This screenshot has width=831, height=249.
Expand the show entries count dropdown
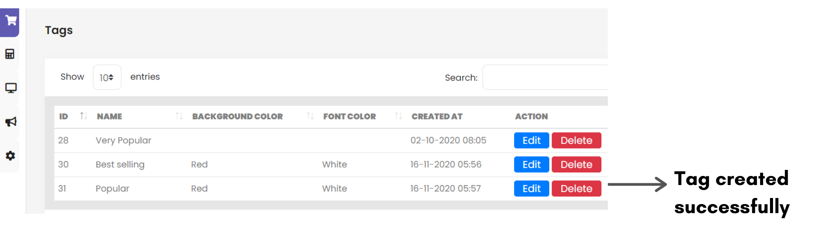(107, 77)
